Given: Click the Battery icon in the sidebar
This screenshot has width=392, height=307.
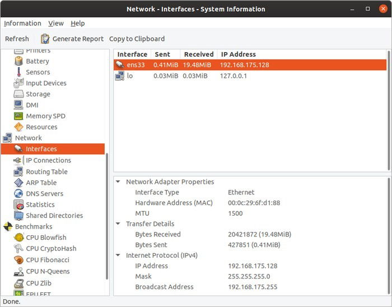Looking at the screenshot, I should pyautogui.click(x=18, y=61).
